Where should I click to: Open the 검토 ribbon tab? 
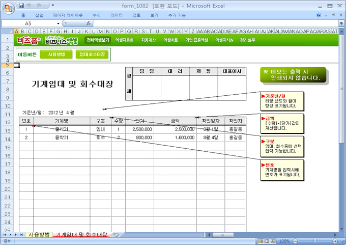136,15
